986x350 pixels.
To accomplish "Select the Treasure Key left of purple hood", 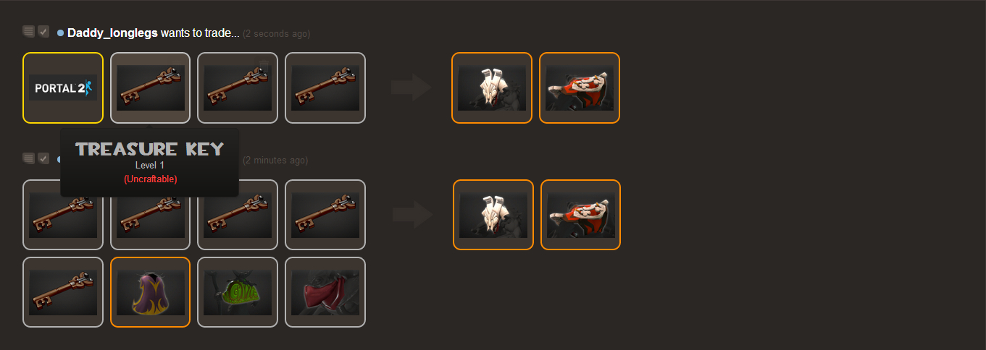I will [x=63, y=292].
